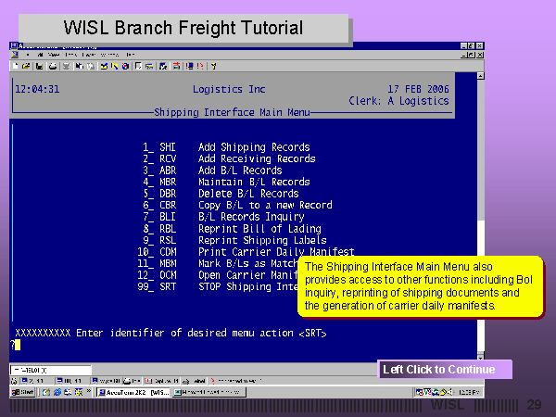Image resolution: width=556 pixels, height=417 pixels.
Task: Restore the inner document window
Action: (469, 55)
